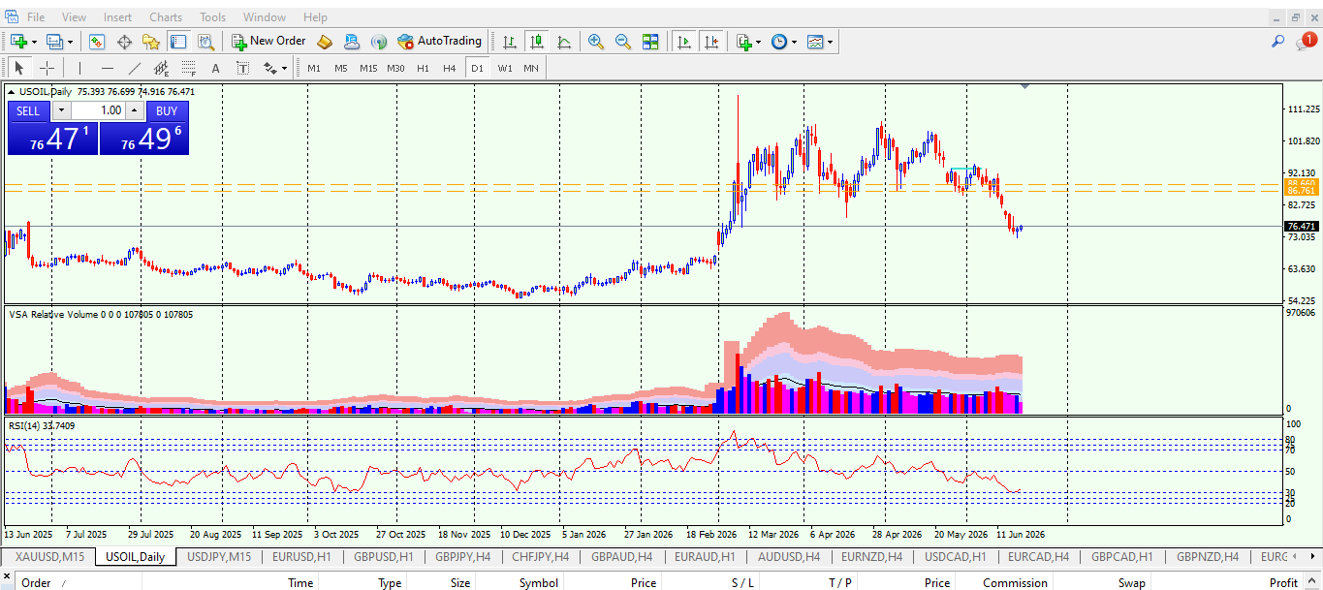Select the trendline tool
The image size is (1323, 590).
[134, 68]
